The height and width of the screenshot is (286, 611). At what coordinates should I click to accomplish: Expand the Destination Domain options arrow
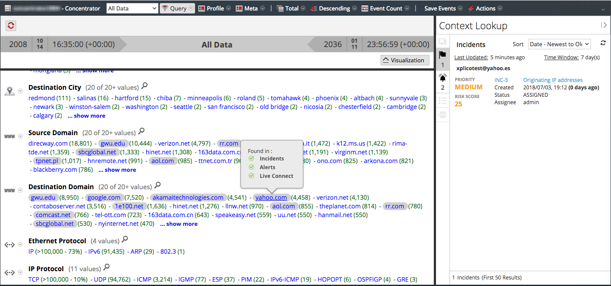(20, 191)
